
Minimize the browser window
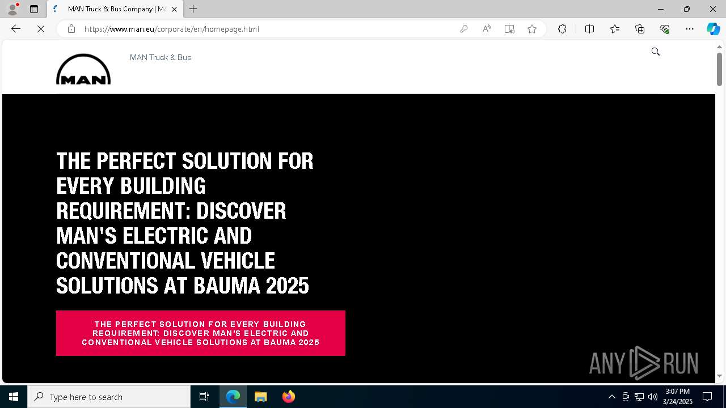(661, 9)
